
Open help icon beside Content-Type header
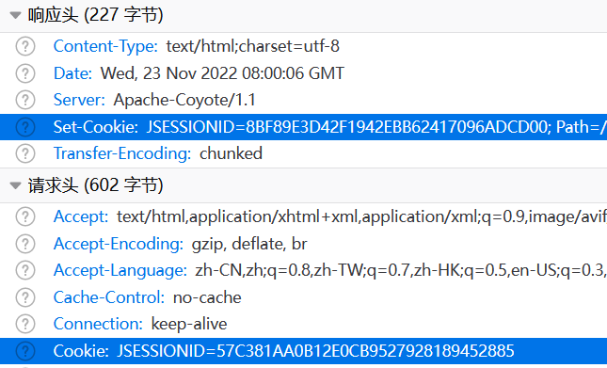pos(25,46)
